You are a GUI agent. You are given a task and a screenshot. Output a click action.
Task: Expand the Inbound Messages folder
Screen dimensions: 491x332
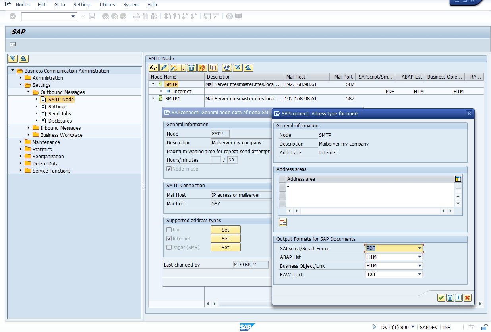coord(29,128)
